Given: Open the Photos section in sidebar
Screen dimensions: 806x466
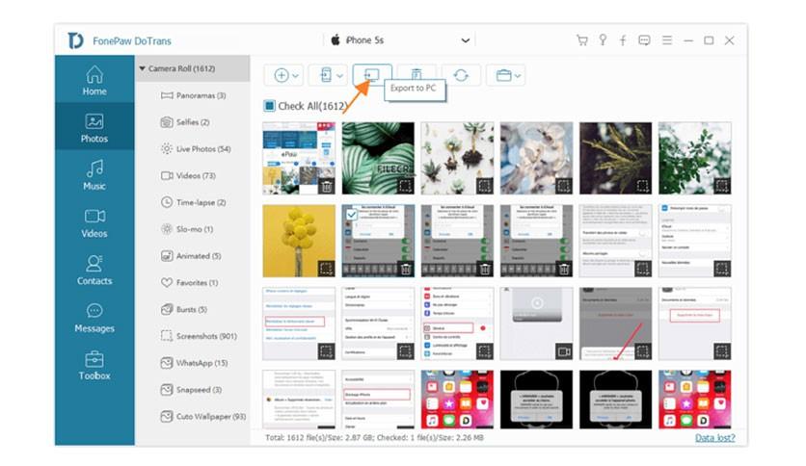Looking at the screenshot, I should tap(94, 128).
